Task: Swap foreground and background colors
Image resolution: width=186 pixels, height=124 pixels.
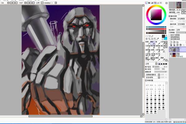Action: click(x=166, y=35)
